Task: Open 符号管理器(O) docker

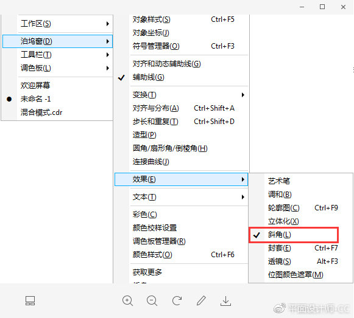Action: (182, 46)
